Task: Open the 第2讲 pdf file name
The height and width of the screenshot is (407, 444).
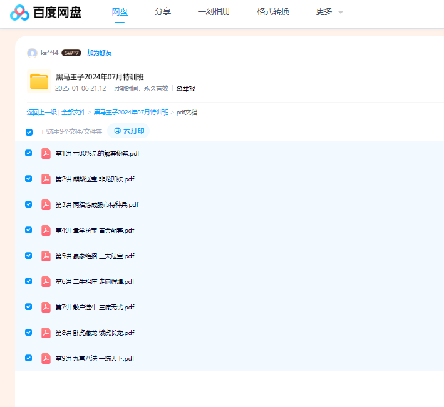Action: coord(95,179)
